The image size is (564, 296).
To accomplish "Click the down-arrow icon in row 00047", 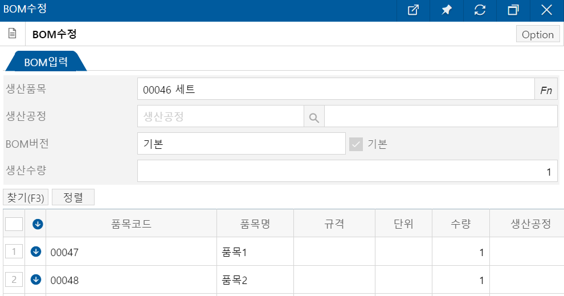I will 36,252.
